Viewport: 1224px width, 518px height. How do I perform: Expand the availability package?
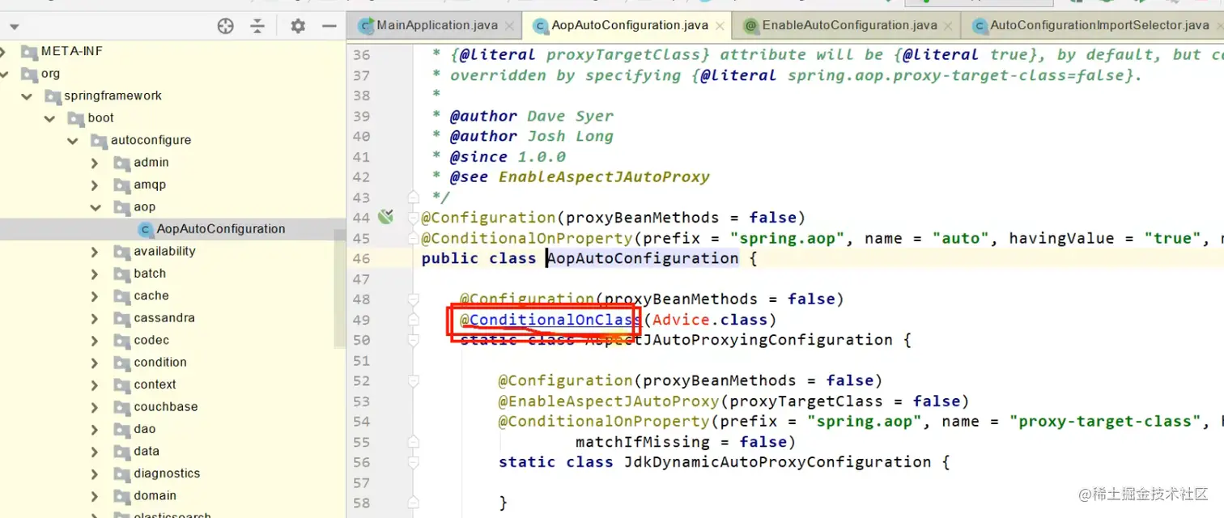coord(95,252)
